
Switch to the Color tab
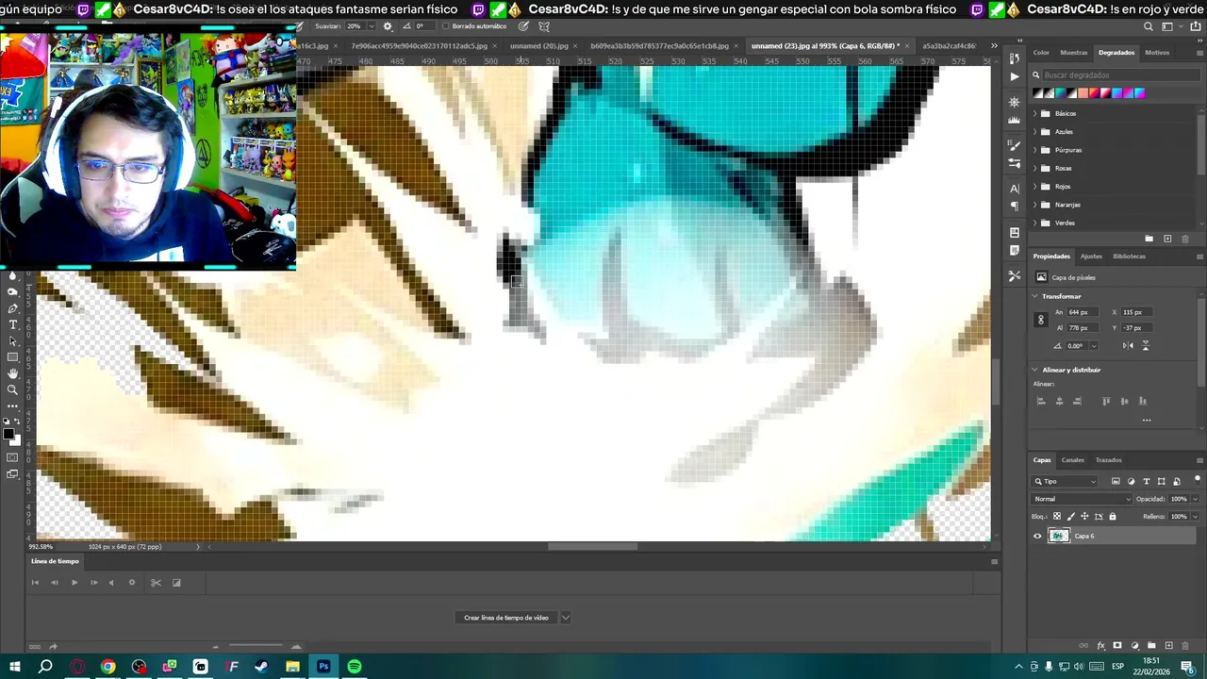click(1041, 53)
